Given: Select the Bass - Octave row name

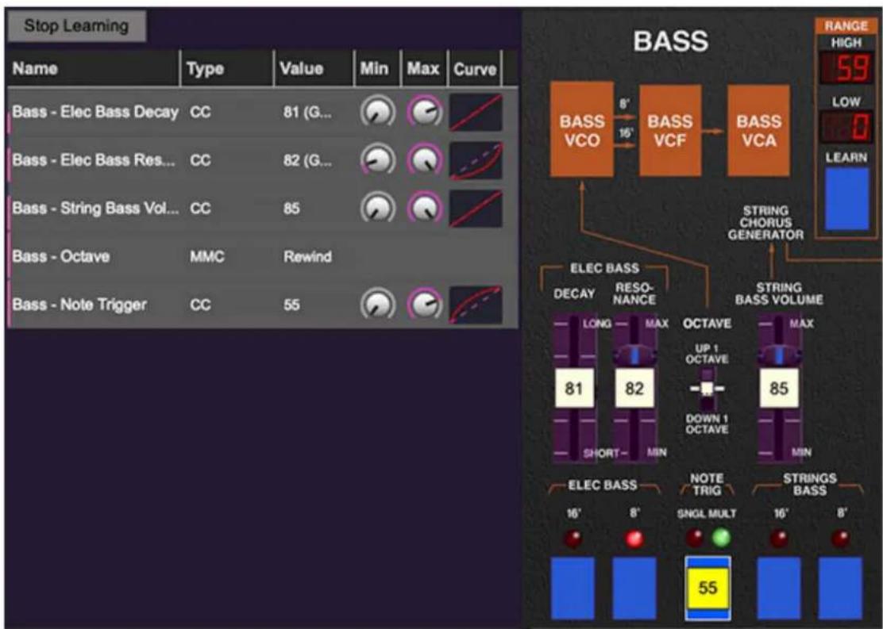Looking at the screenshot, I should [x=61, y=256].
